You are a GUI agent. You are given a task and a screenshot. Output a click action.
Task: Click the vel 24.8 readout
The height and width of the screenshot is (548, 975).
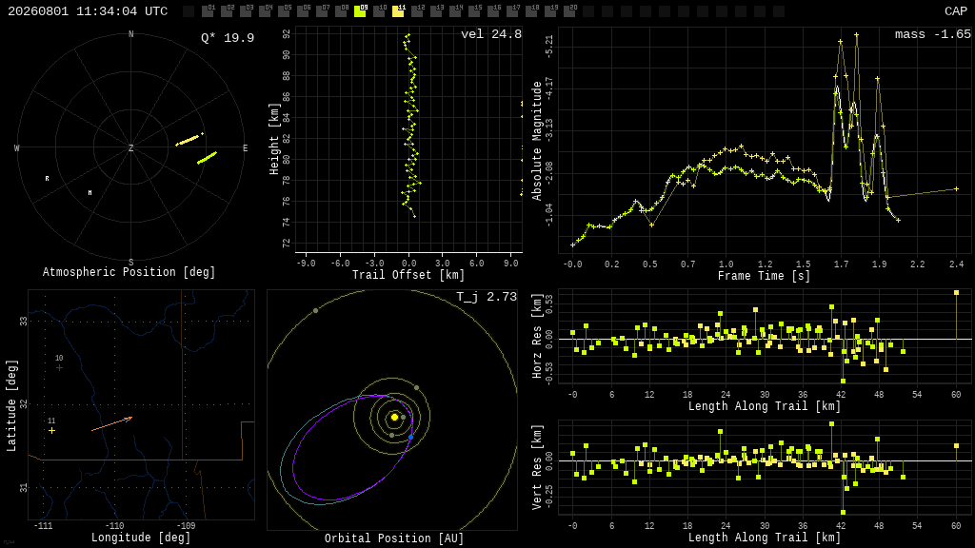coord(491,34)
